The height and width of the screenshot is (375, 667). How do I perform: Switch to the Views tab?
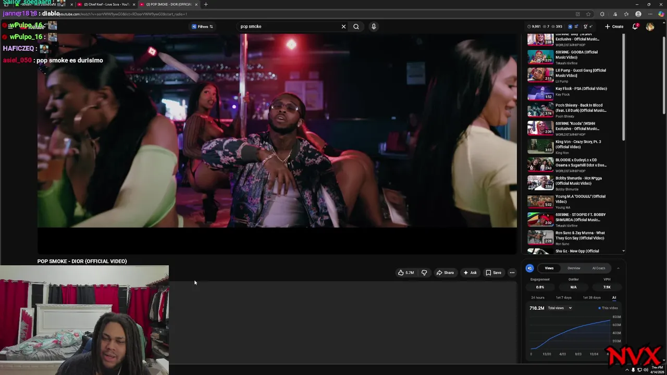tap(549, 268)
